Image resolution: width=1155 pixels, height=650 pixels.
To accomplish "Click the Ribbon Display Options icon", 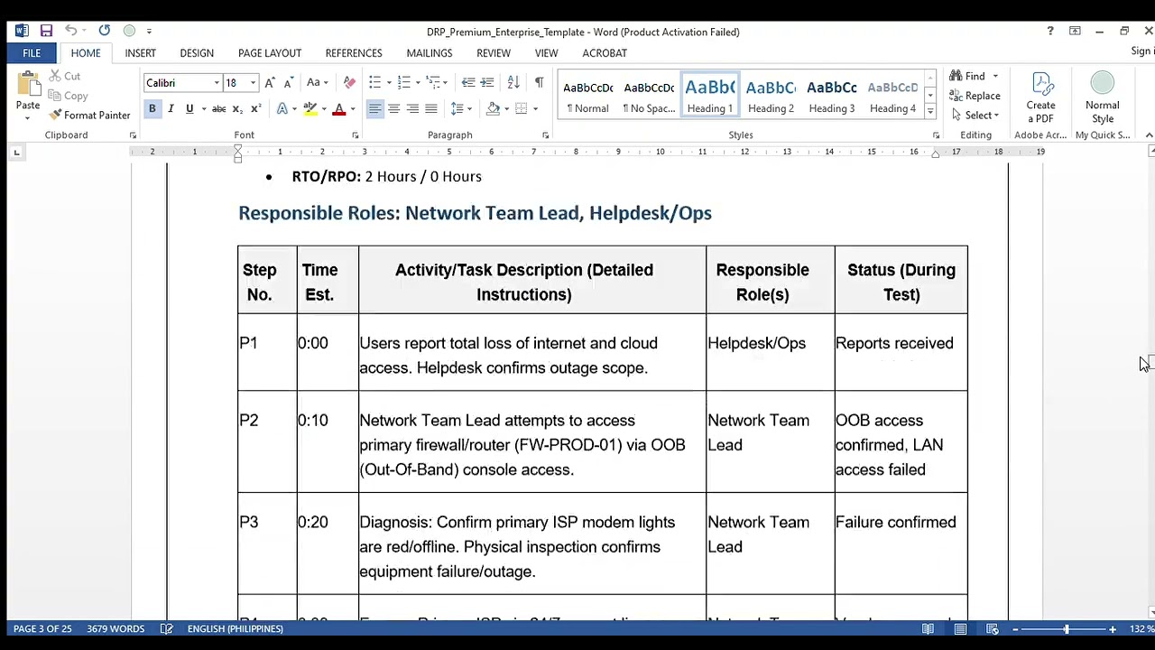I will (x=1075, y=31).
